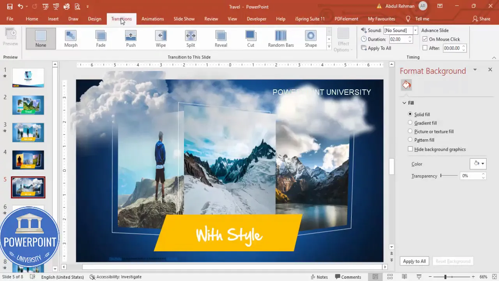Image resolution: width=499 pixels, height=281 pixels.
Task: Check Hide background graphics
Action: 410,149
